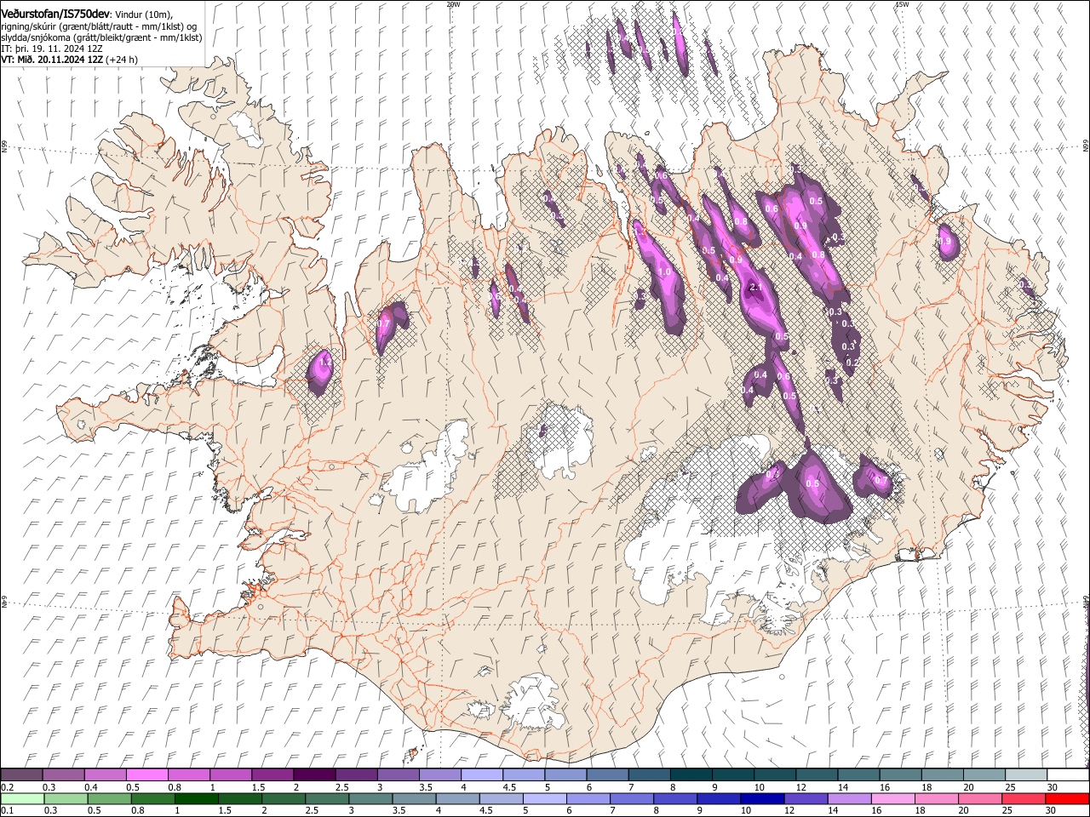Click the 30 label in the top legend row
This screenshot has height=817, width=1090.
[1051, 787]
